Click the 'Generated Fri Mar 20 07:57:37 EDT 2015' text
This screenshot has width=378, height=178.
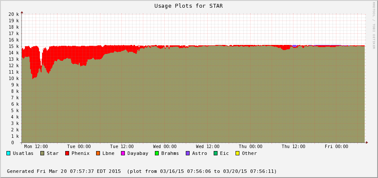click(x=64, y=171)
